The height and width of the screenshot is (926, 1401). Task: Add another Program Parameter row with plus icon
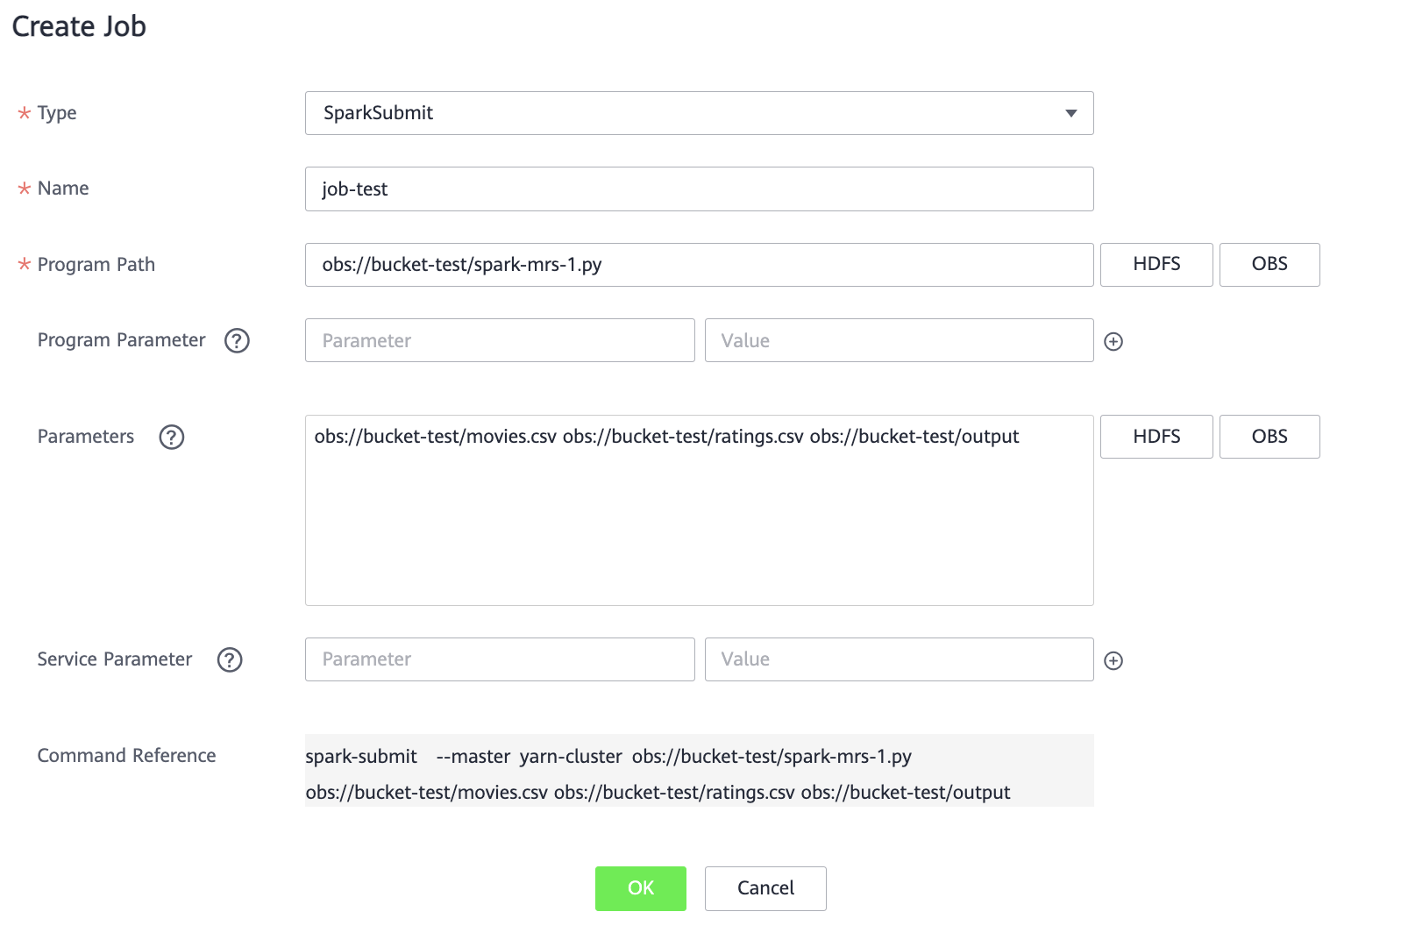[x=1113, y=341]
